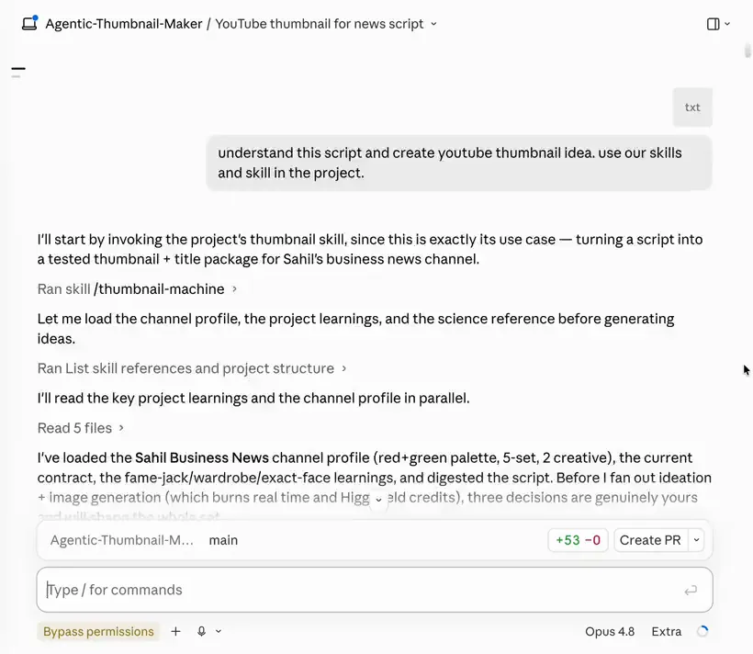Click the 'main' branch label
The height and width of the screenshot is (654, 753).
(223, 540)
